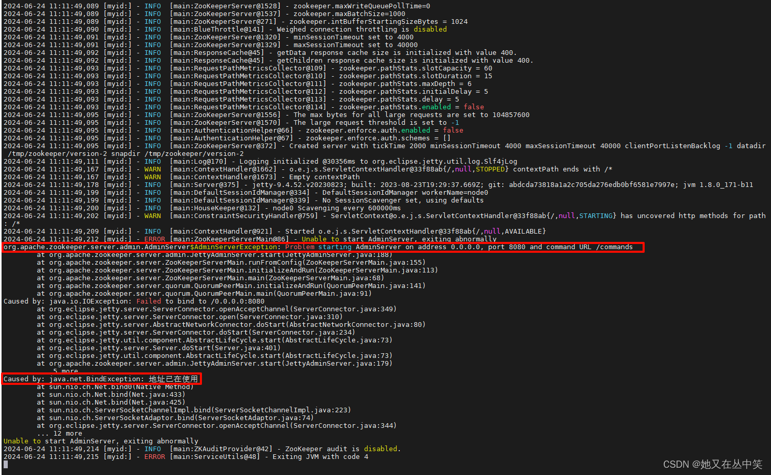Click 'large request threshold is set to -1' message
The height and width of the screenshot is (475, 771).
pyautogui.click(x=376, y=123)
